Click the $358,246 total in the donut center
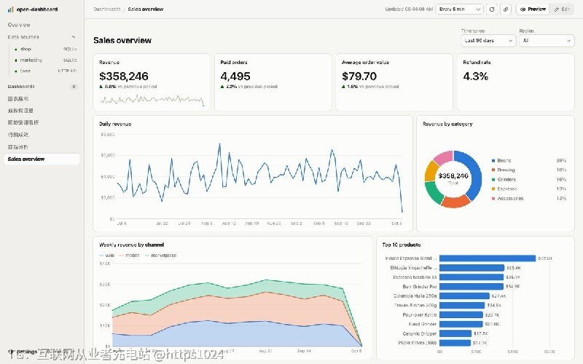This screenshot has height=364, width=583. pos(453,175)
